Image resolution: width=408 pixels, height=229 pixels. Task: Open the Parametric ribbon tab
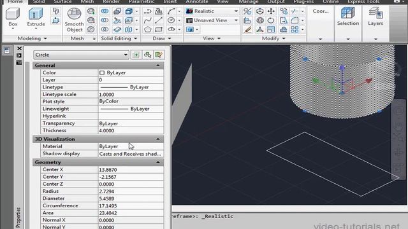tap(142, 2)
